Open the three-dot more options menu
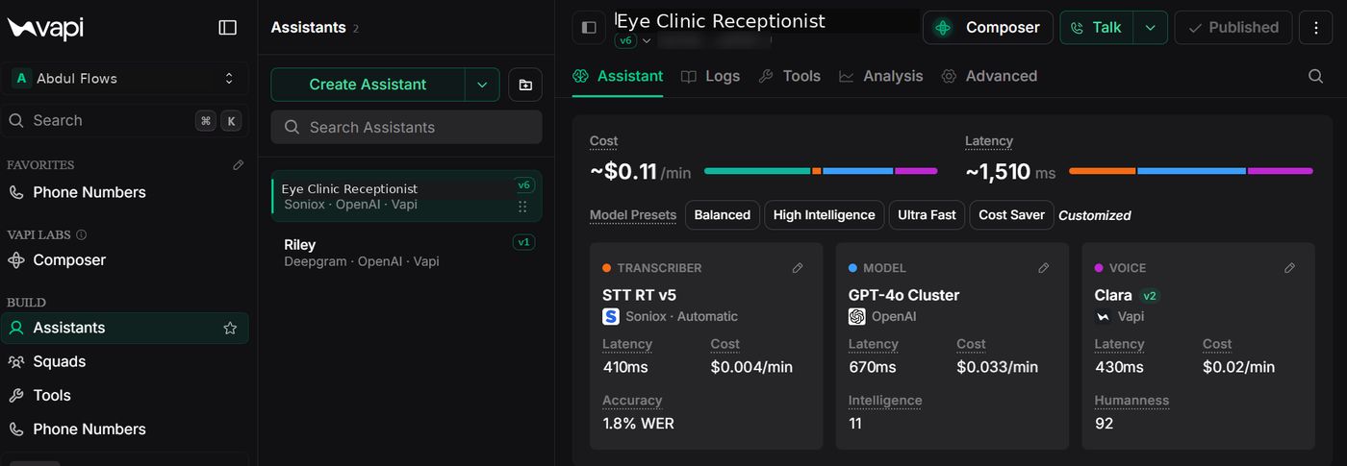 [1315, 28]
